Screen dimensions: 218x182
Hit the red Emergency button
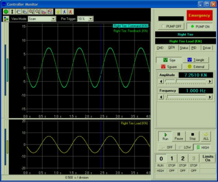coord(199,16)
